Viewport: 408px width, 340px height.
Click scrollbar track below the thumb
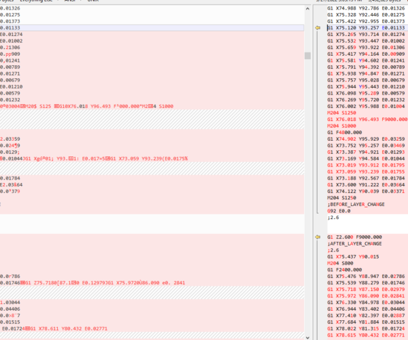pyautogui.click(x=307, y=204)
